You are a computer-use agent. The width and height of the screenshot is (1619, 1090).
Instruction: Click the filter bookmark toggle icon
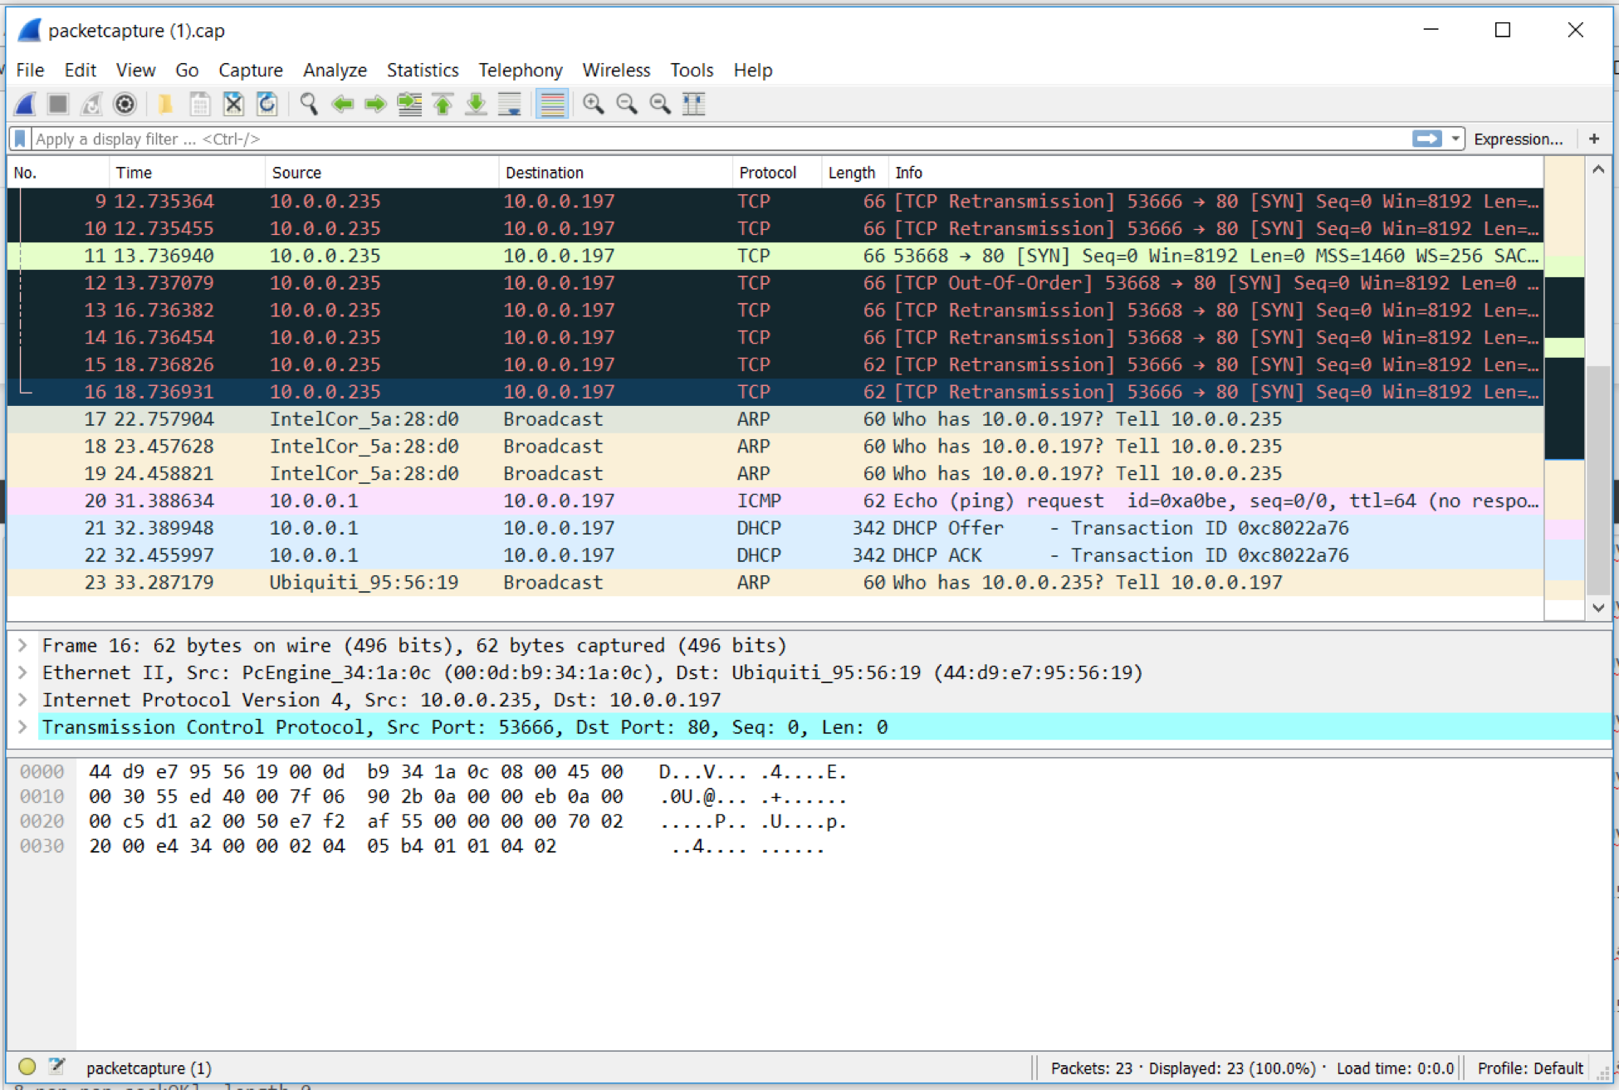pyautogui.click(x=20, y=139)
